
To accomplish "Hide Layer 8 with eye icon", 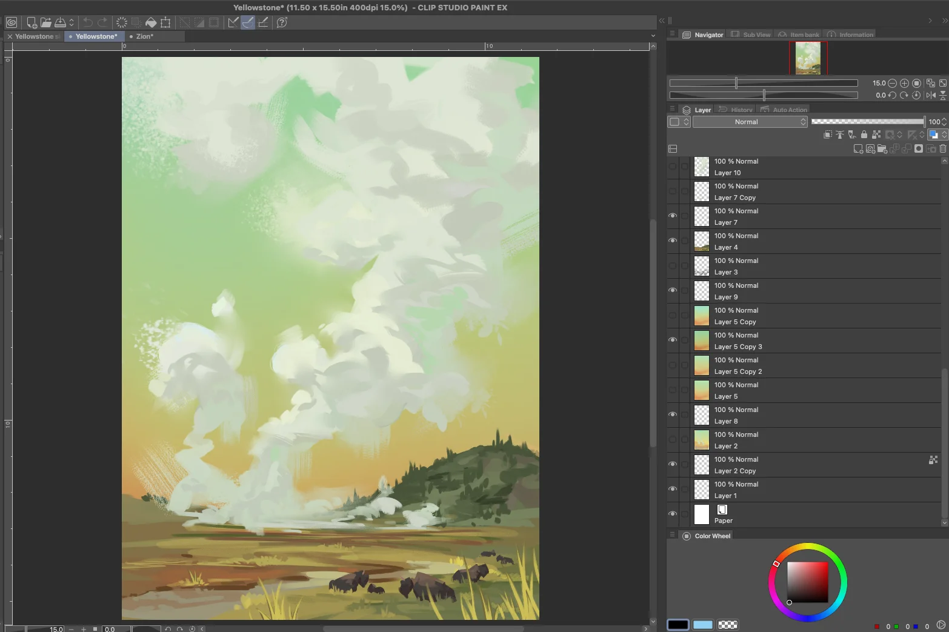I will [x=673, y=414].
